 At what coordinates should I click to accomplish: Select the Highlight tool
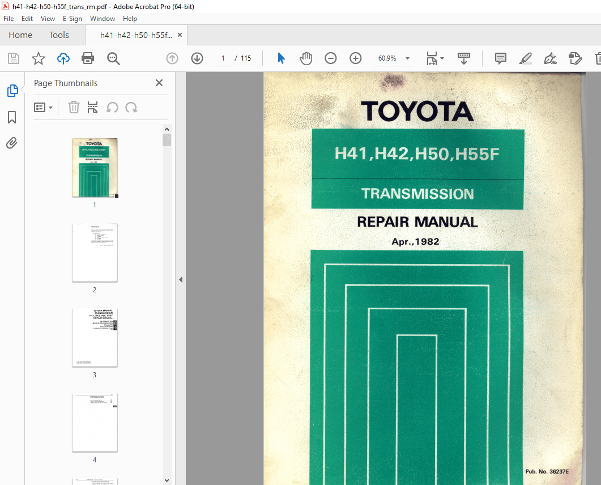[x=525, y=58]
